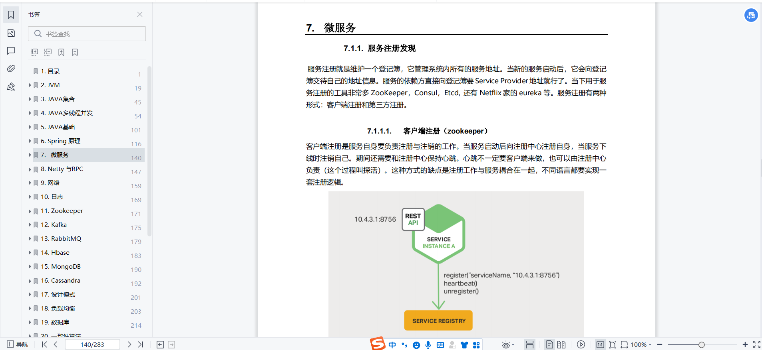Expand the 3. JAVA集合 bookmark
Viewport: 762px width, 350px height.
30,99
